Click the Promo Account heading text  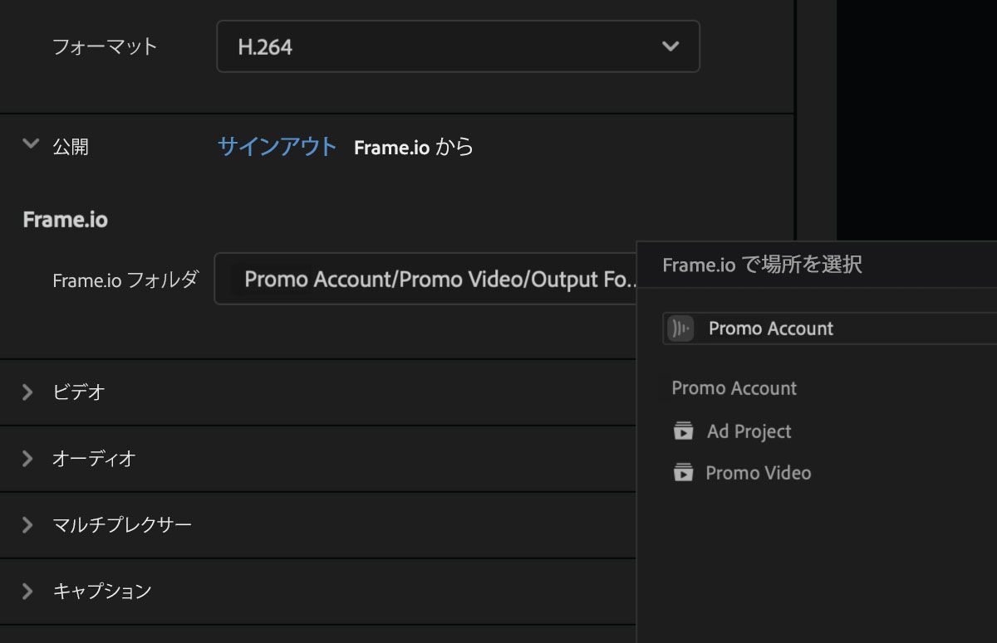[734, 388]
